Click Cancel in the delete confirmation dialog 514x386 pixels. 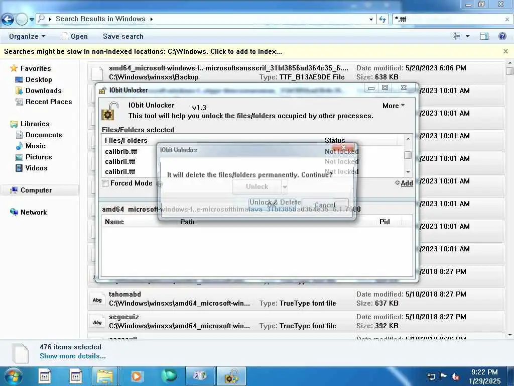click(x=325, y=205)
